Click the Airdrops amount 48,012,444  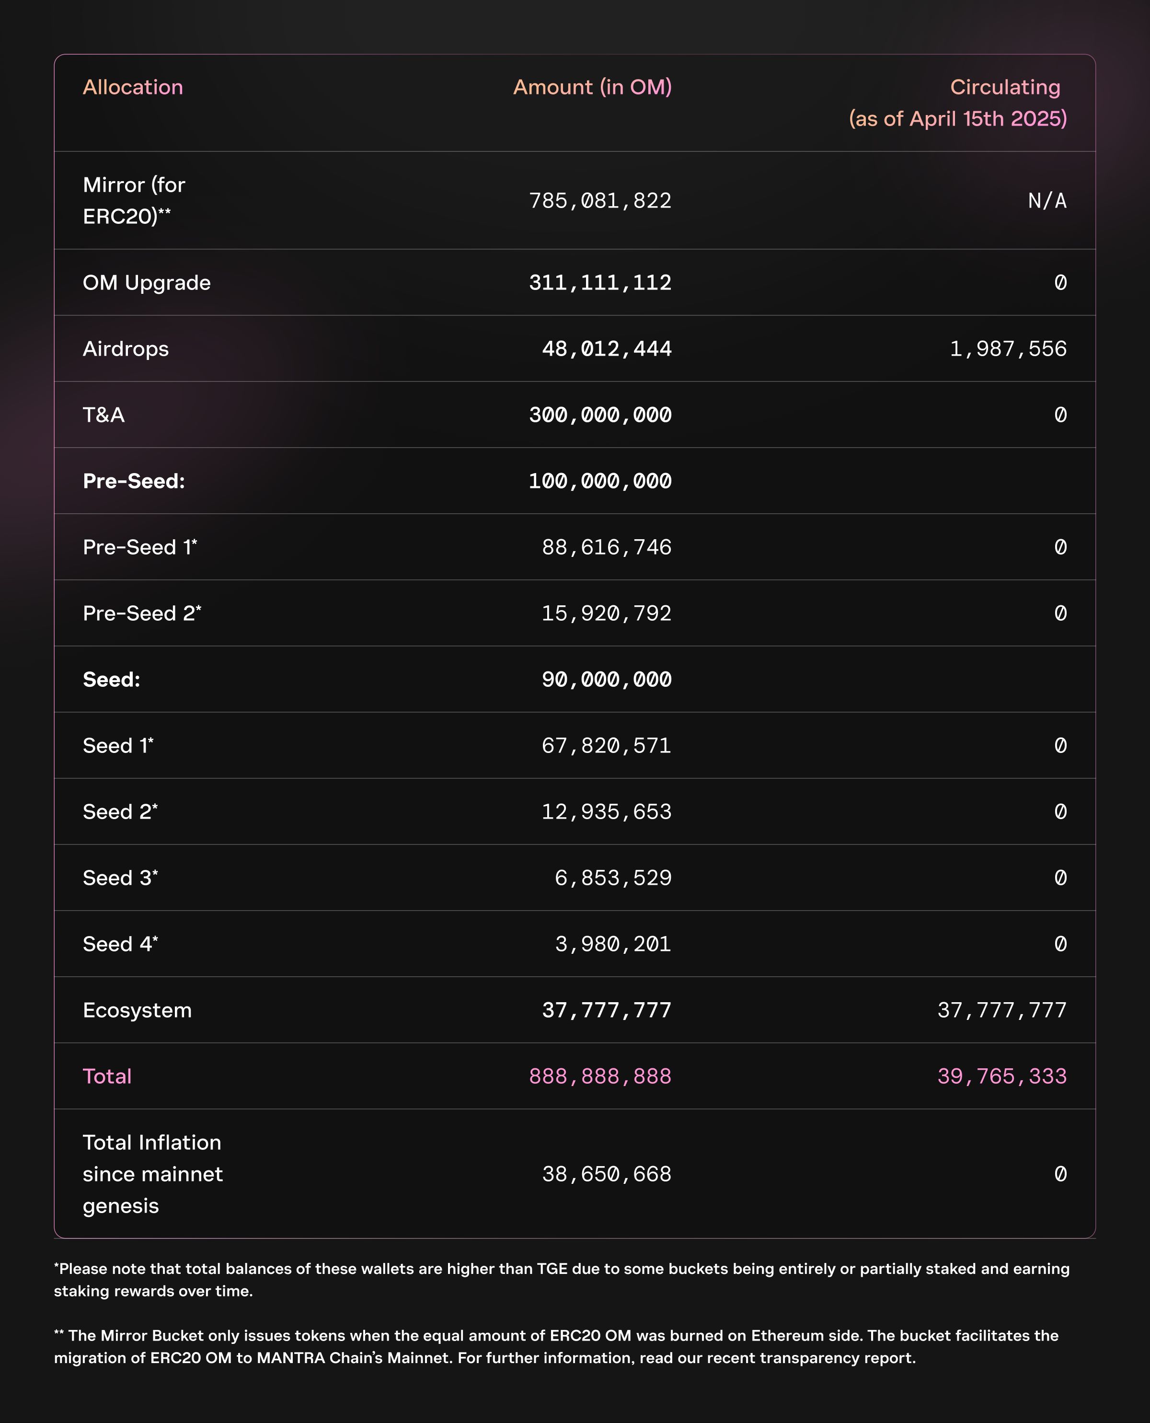coord(606,349)
